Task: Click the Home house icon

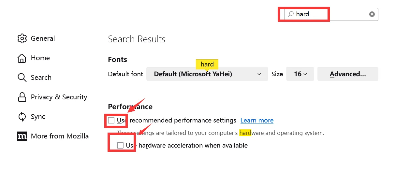Action: [22, 58]
